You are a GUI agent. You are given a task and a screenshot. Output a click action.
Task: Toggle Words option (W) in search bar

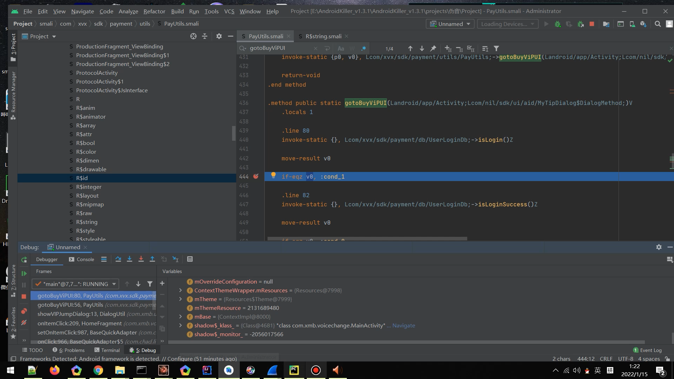click(x=352, y=48)
